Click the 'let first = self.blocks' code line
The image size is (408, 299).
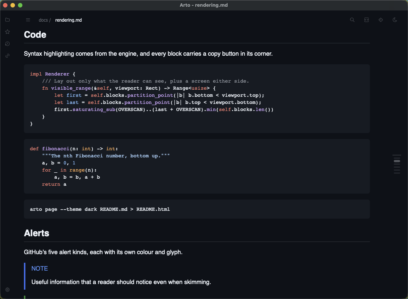[159, 95]
